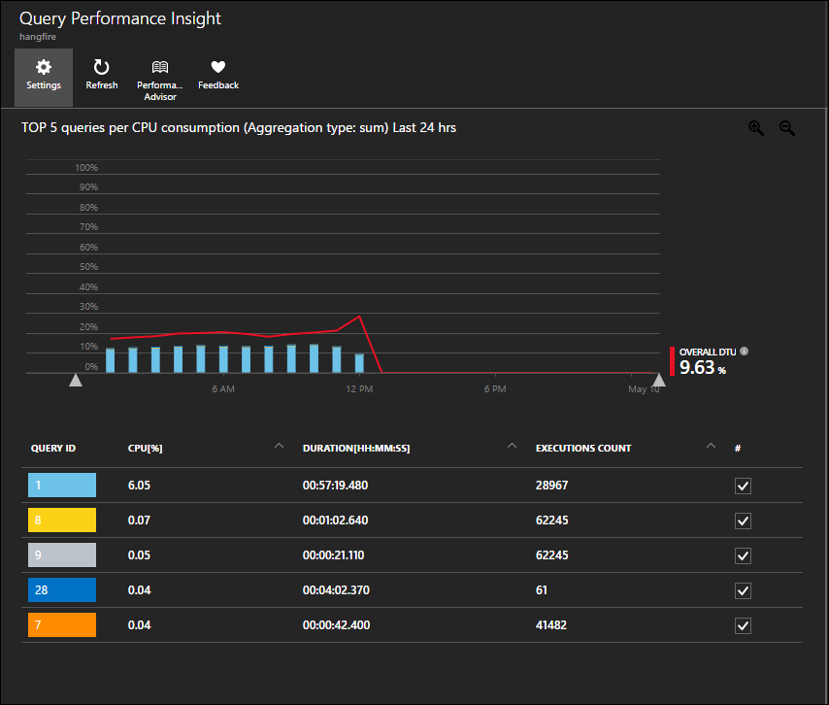This screenshot has width=829, height=705.
Task: Uncheck the checkbox for query 1
Action: click(x=743, y=486)
